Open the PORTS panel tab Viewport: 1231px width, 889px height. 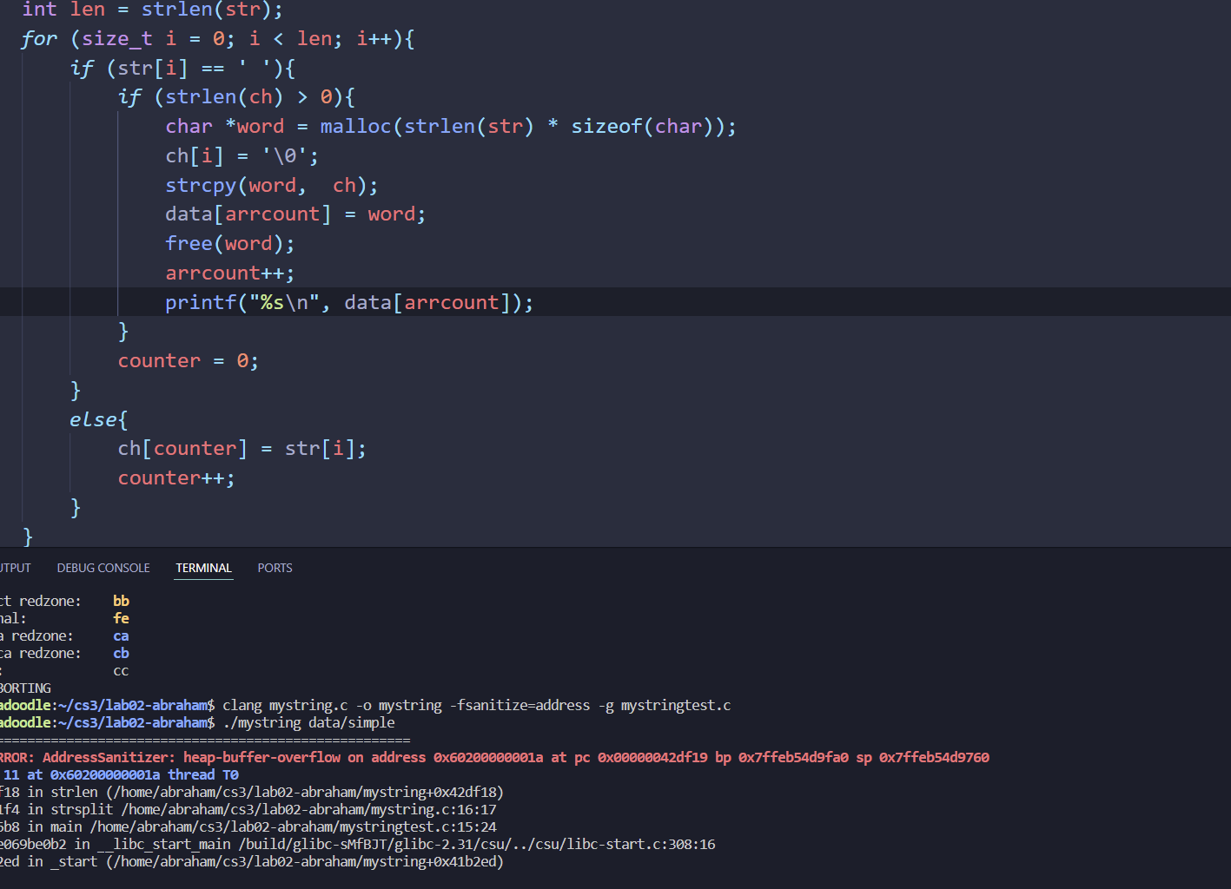click(x=275, y=568)
